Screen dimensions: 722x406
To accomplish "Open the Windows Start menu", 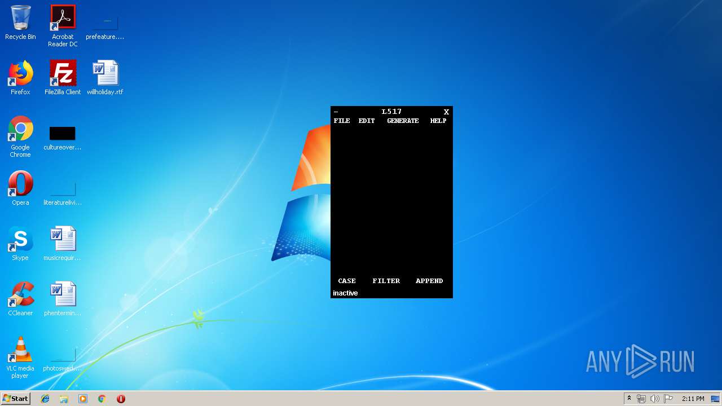I will [15, 399].
